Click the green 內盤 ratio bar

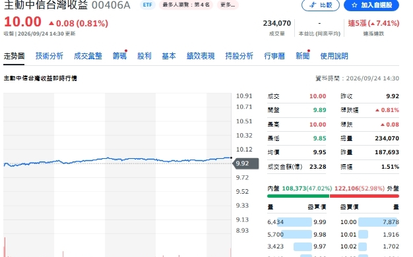[298, 196]
